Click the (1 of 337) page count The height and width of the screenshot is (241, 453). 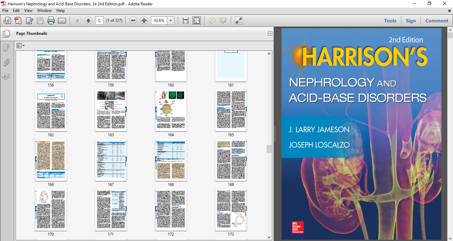pos(114,21)
